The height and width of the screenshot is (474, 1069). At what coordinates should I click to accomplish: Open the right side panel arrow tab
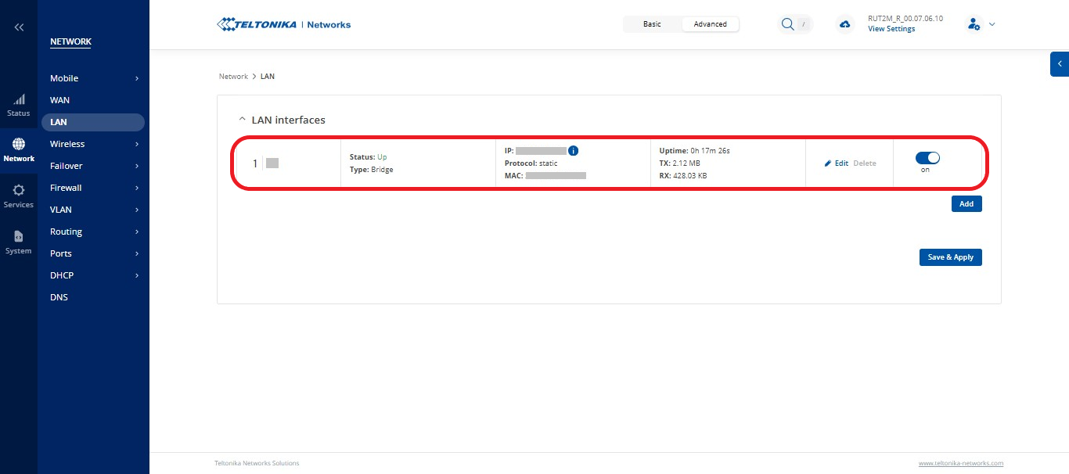tap(1060, 64)
